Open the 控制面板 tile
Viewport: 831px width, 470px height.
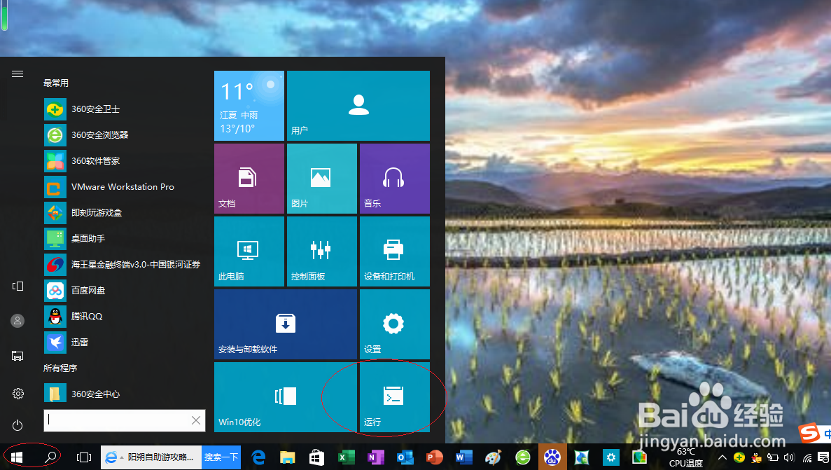322,251
